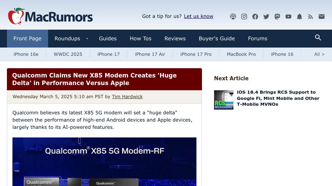Open the Buyer's Guide section
This screenshot has height=186, width=332.
[x=217, y=39]
